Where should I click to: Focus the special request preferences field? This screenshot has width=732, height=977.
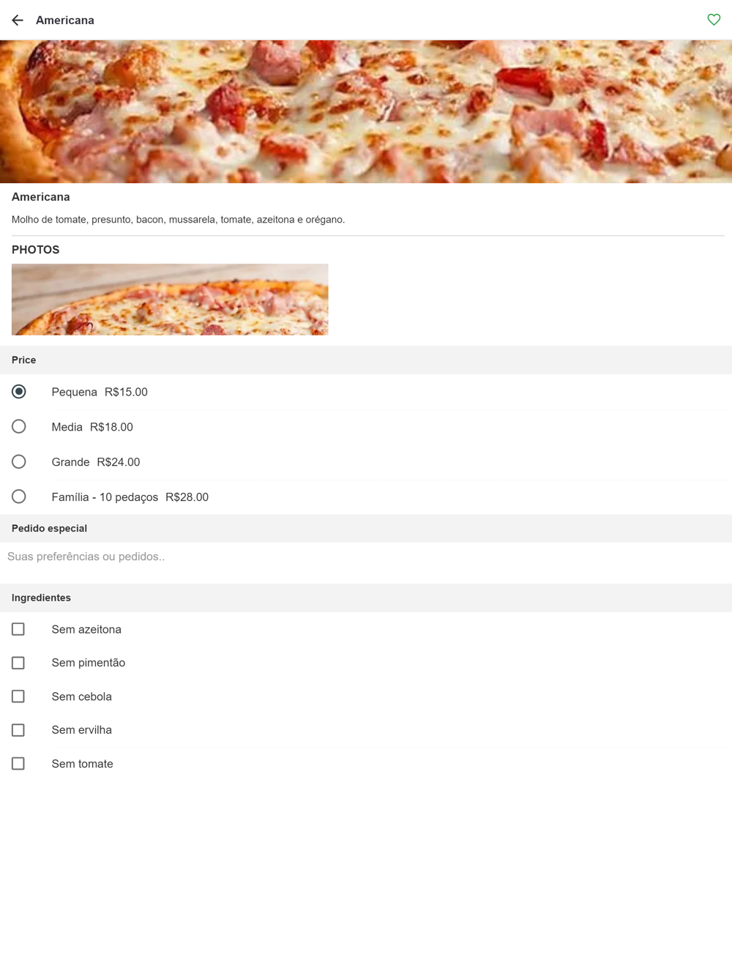point(366,557)
